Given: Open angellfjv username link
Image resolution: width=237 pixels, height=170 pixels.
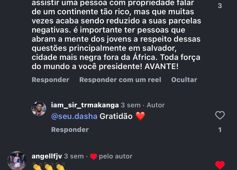Looking at the screenshot, I should 47,156.
